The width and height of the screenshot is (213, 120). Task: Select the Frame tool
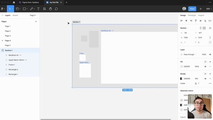[17, 9]
